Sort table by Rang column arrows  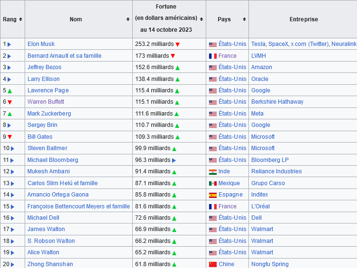[x=20, y=19]
